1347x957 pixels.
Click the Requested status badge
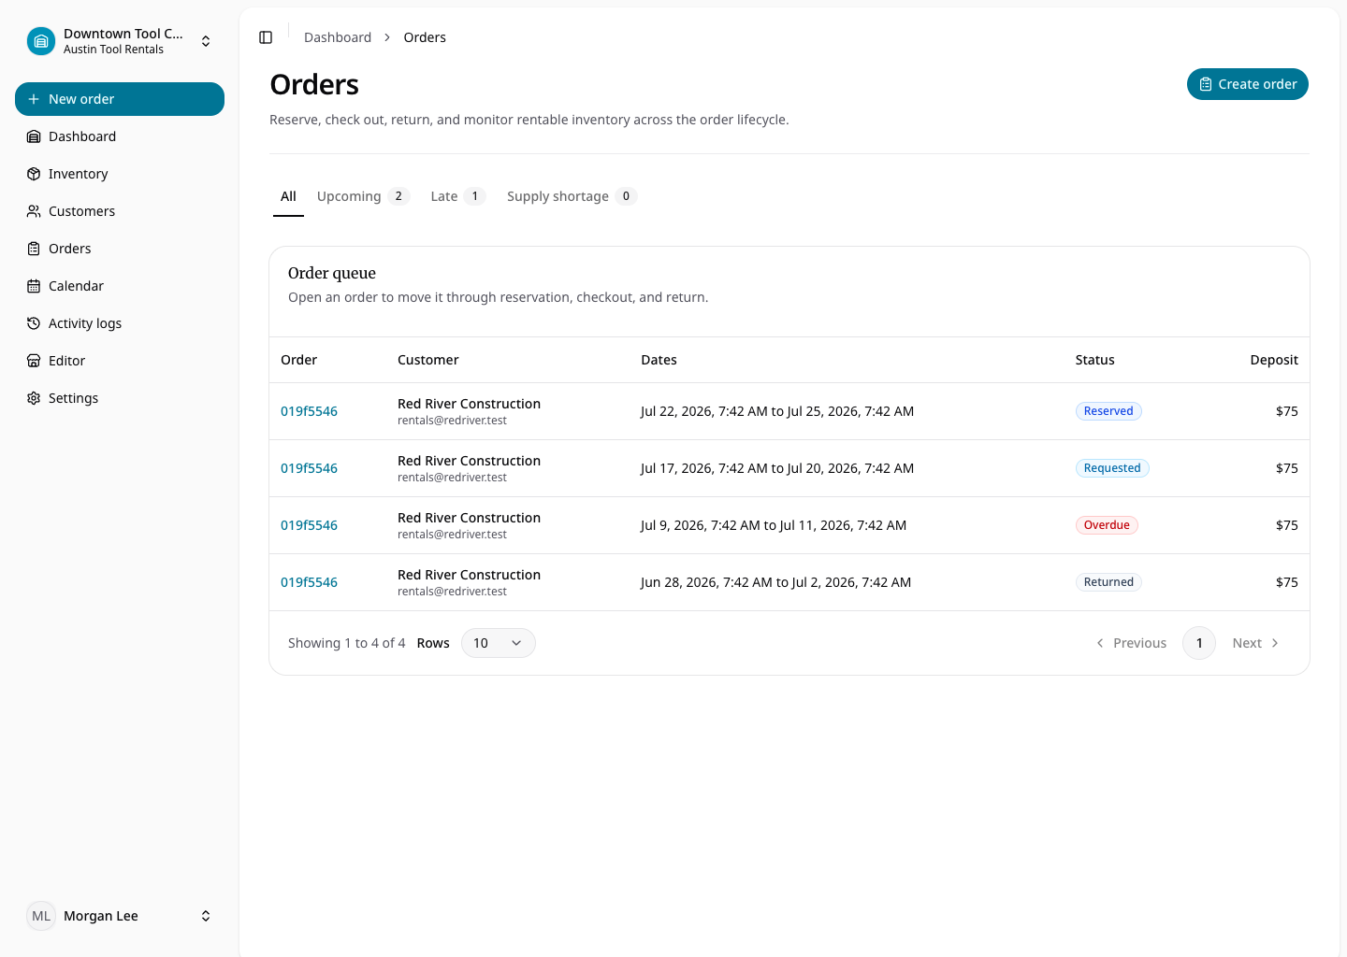click(1112, 468)
